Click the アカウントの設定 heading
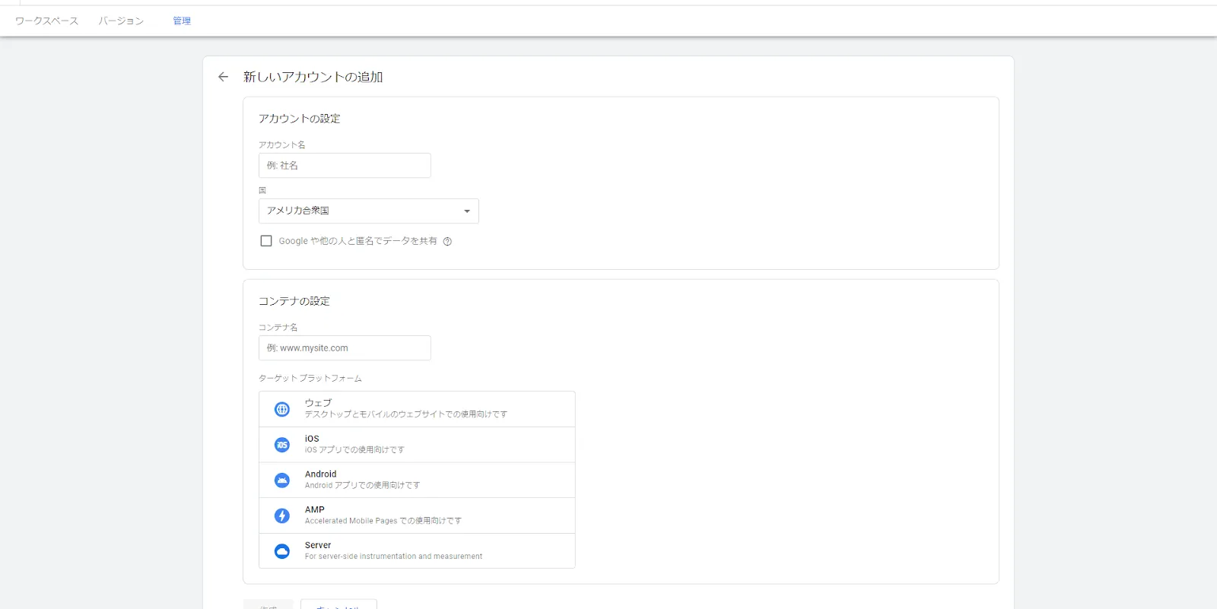The height and width of the screenshot is (609, 1217). [x=299, y=119]
